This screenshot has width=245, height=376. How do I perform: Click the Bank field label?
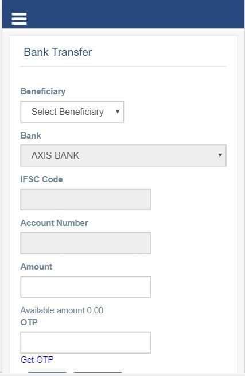coord(30,136)
